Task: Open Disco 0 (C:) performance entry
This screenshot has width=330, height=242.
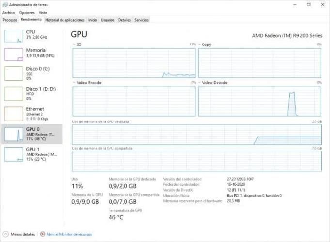Action: click(x=32, y=74)
